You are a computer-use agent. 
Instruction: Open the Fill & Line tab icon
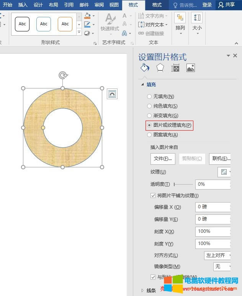[144, 68]
